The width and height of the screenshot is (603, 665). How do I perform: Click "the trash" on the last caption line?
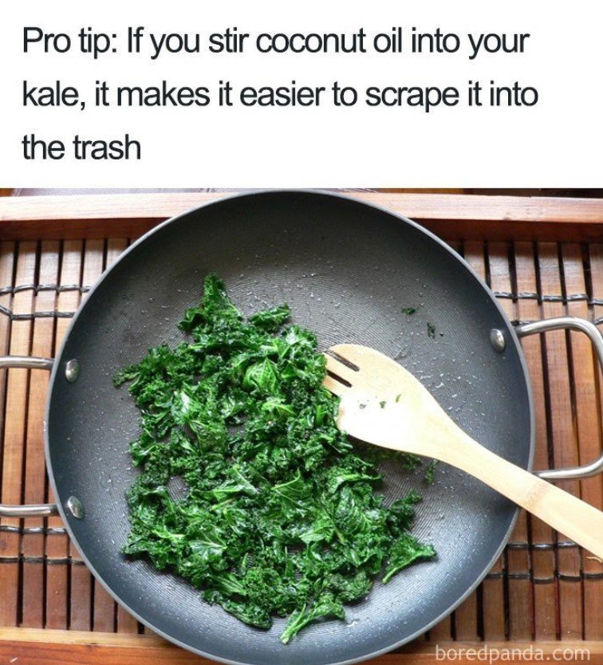(x=81, y=147)
